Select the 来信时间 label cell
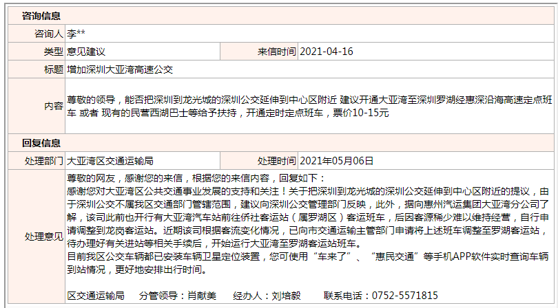This screenshot has height=308, width=558. tap(277, 52)
